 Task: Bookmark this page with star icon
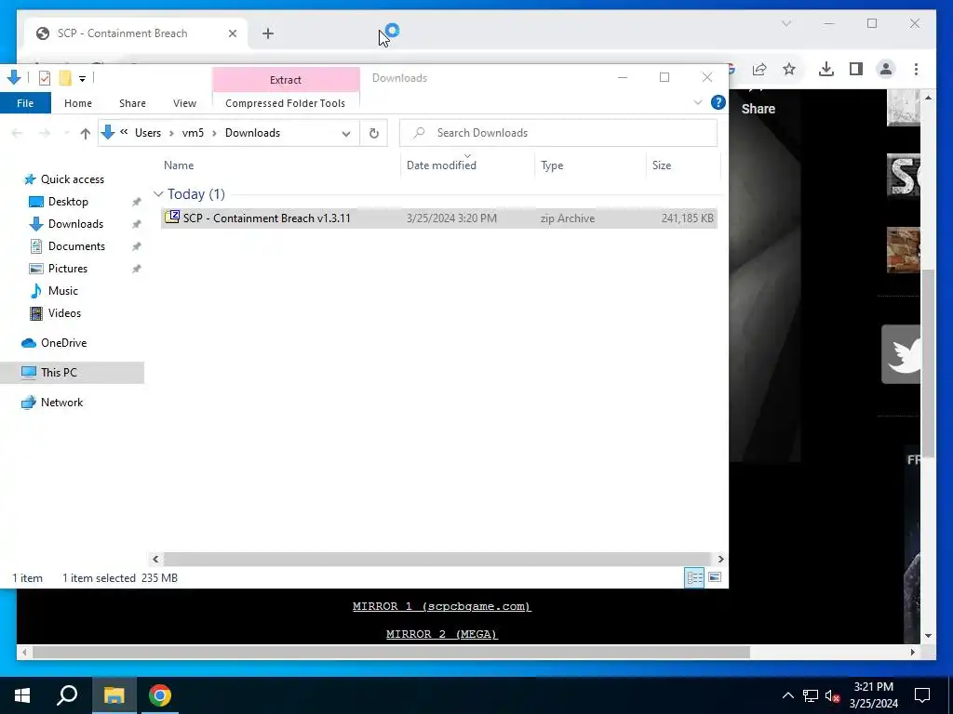[x=789, y=69]
